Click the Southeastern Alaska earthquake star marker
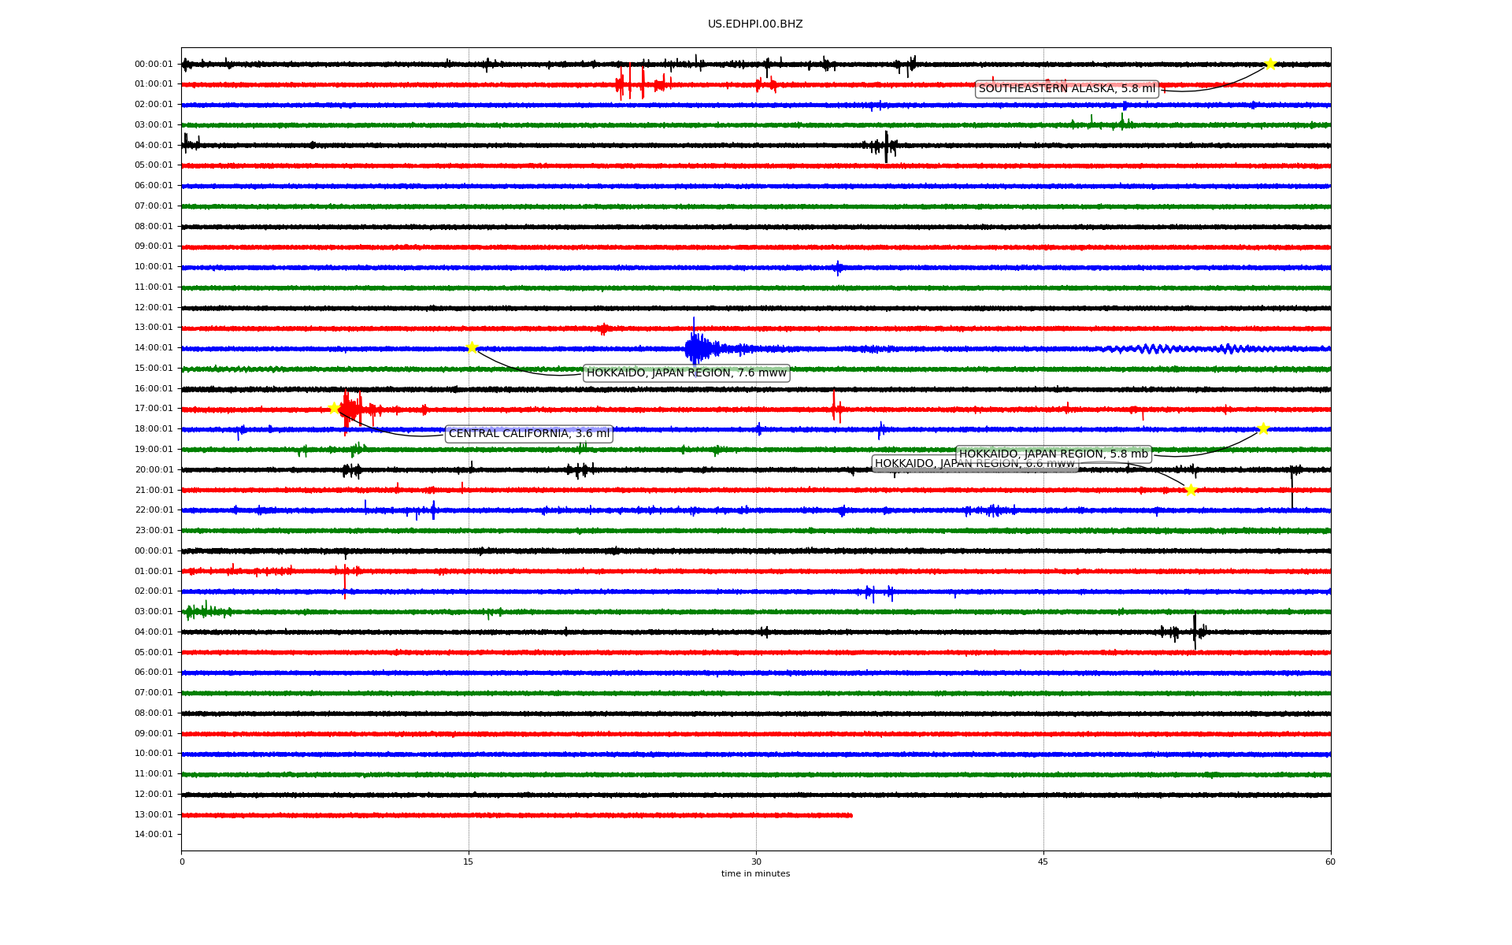The height and width of the screenshot is (945, 1512). (1269, 64)
